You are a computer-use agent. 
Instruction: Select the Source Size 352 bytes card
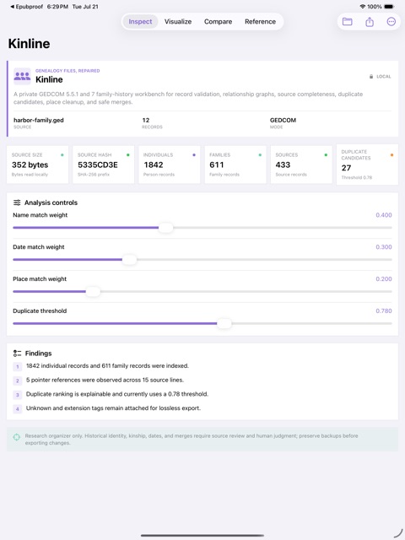pos(37,165)
